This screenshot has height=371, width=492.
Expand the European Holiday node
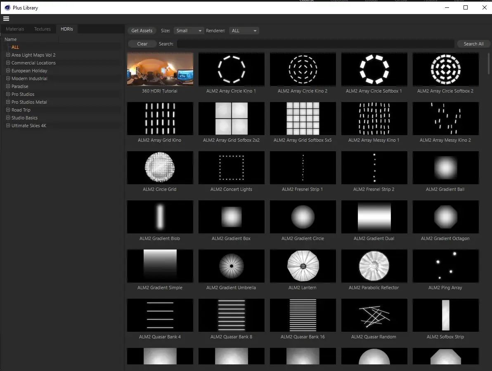click(x=8, y=70)
